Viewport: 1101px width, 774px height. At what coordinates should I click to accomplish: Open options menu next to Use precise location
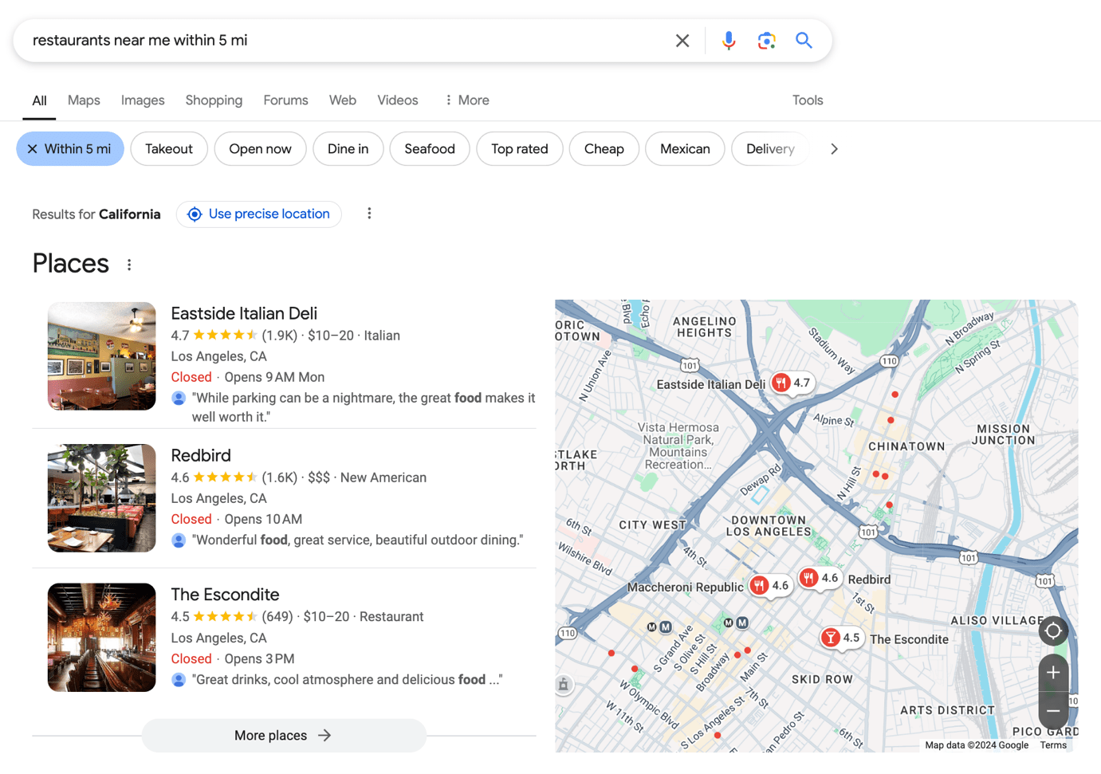pyautogui.click(x=369, y=214)
